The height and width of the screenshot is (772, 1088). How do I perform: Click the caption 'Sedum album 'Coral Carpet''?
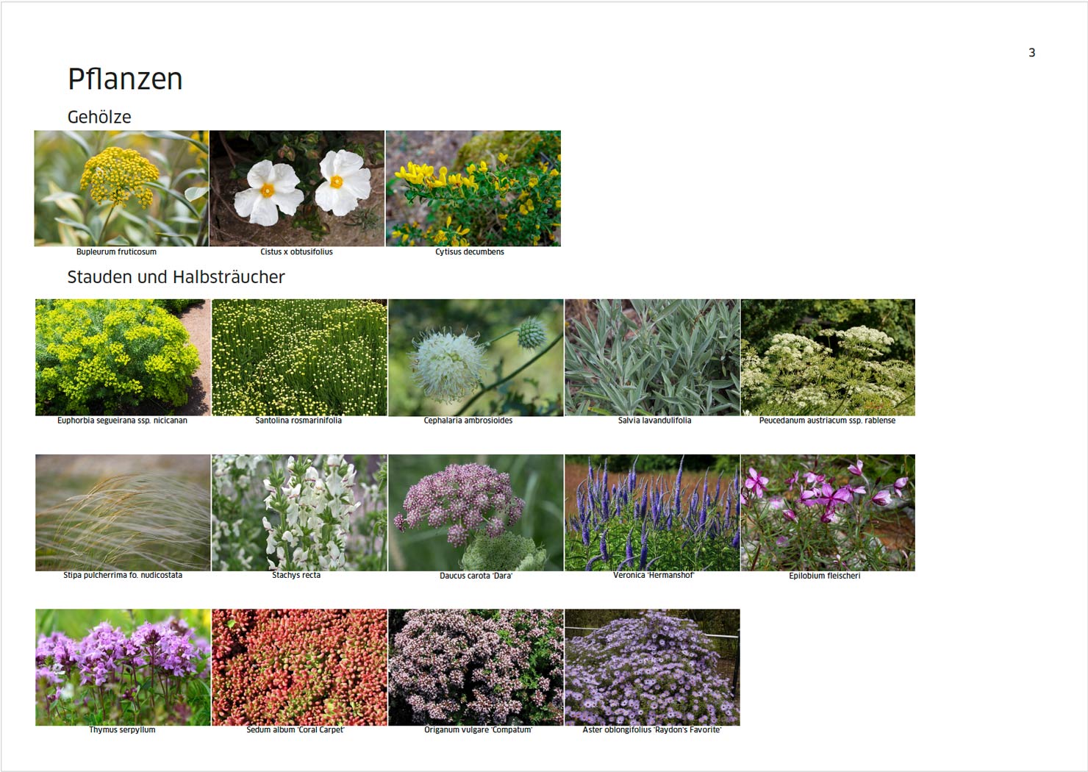(296, 730)
